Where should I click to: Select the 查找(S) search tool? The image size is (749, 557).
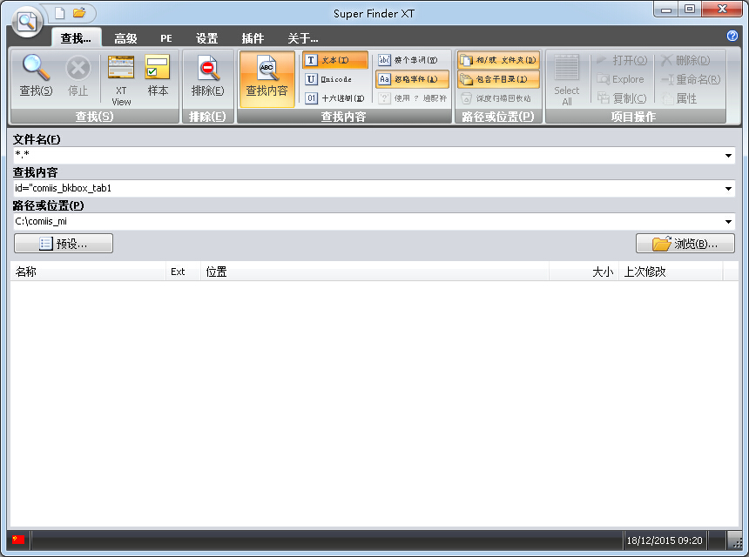pos(34,77)
